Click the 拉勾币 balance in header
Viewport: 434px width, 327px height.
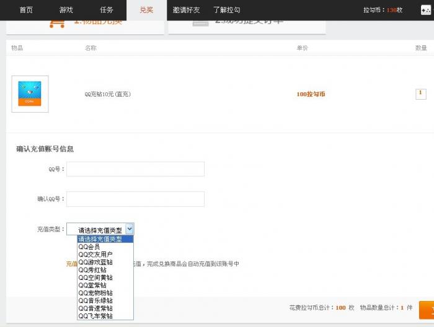[x=383, y=11]
